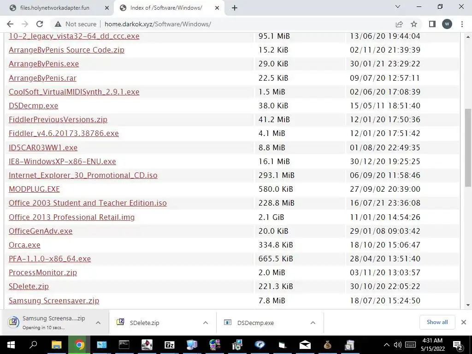Click the FiddlerPreviousVersions.zip link
472x354 pixels.
click(58, 119)
